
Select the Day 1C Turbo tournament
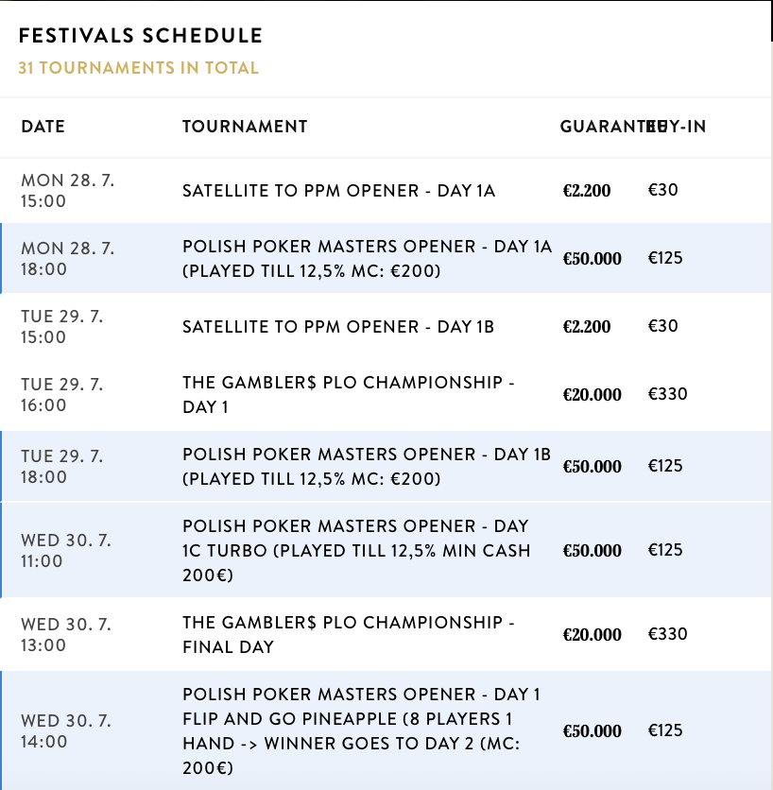pos(356,550)
